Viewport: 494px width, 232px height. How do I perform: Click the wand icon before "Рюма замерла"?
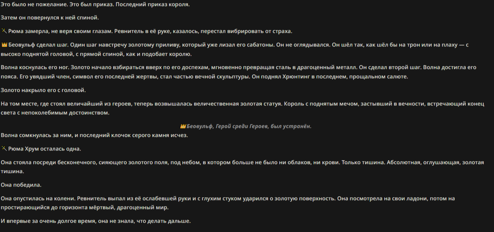point(4,31)
